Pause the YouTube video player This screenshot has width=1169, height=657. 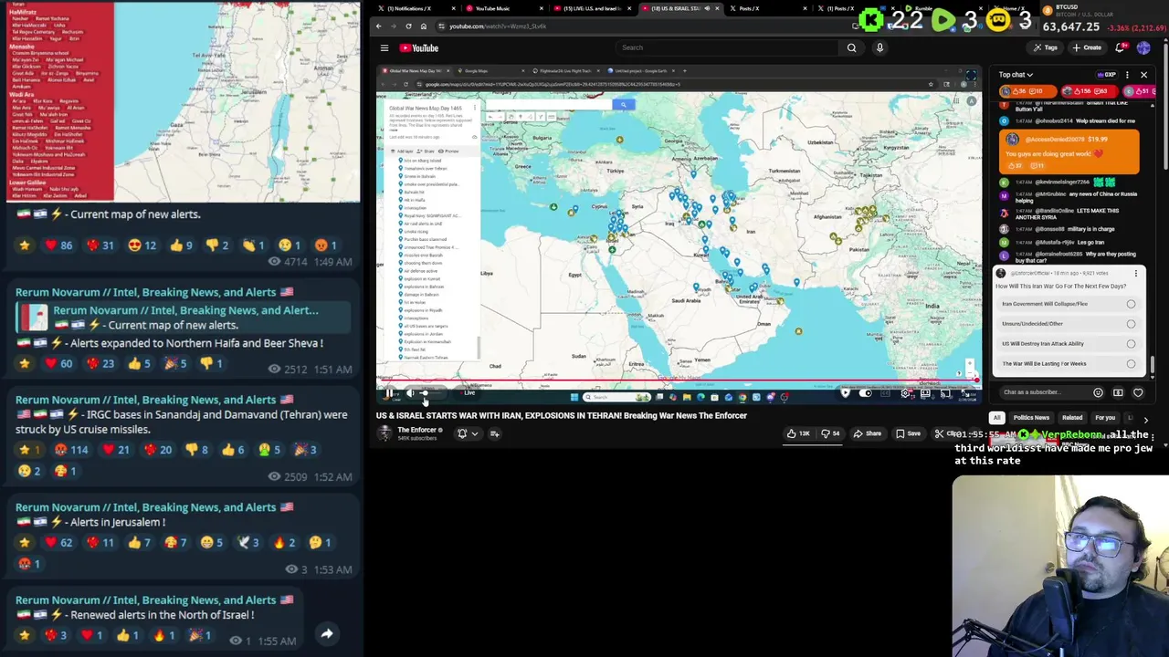point(389,393)
